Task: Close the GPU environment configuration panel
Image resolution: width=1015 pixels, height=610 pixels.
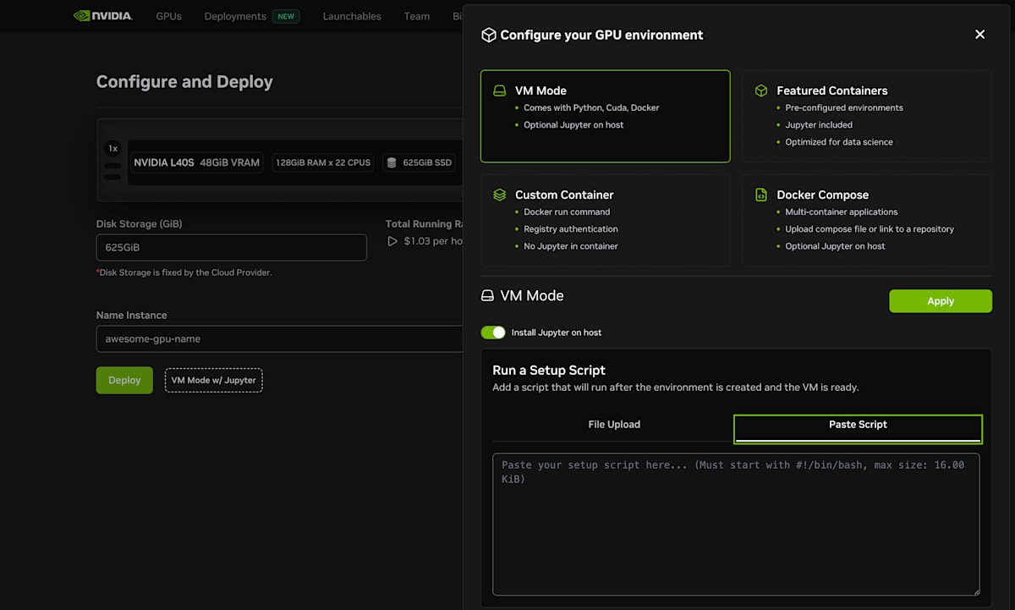Action: click(979, 35)
